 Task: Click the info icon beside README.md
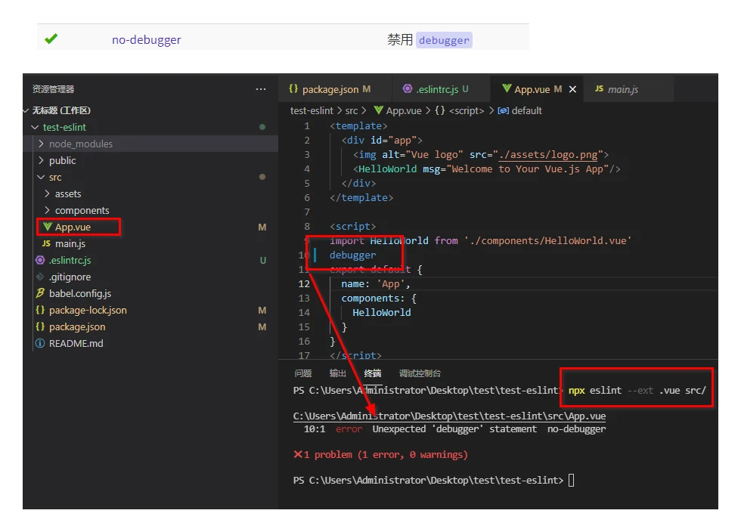click(x=40, y=344)
